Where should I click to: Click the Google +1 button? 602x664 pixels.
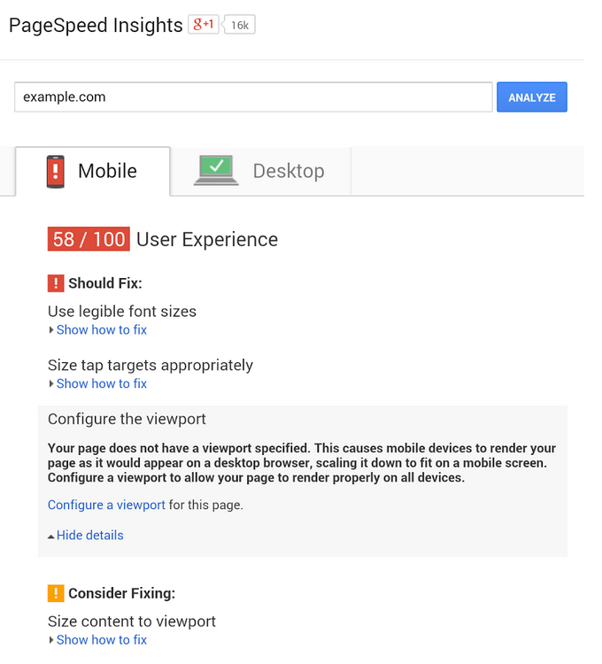pyautogui.click(x=204, y=25)
